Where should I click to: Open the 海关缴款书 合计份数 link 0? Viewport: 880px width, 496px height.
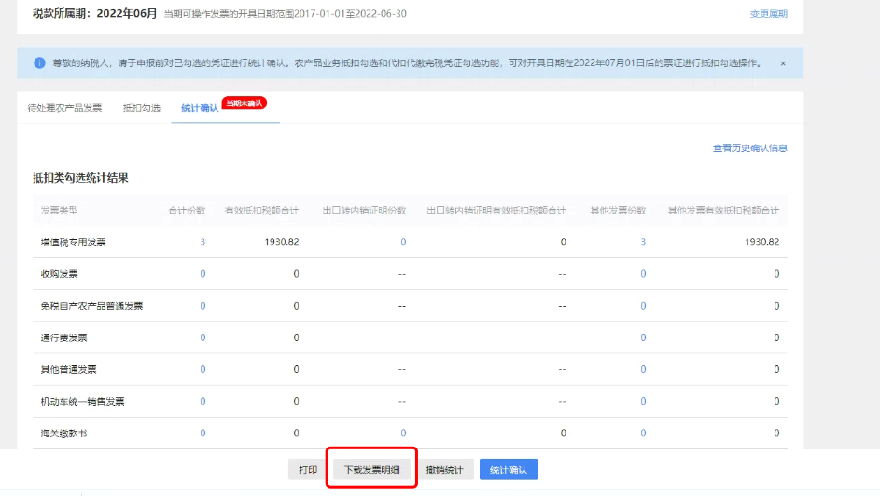203,434
